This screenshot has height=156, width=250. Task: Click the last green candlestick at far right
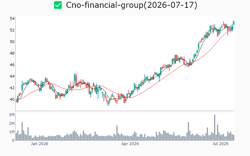pyautogui.click(x=234, y=23)
